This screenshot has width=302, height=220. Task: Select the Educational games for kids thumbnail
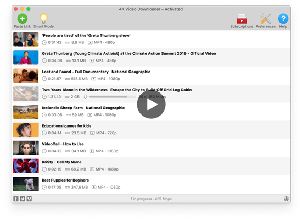click(x=26, y=130)
